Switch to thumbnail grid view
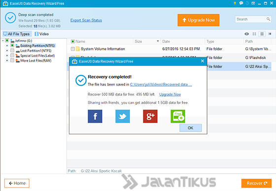The width and height of the screenshot is (276, 191). point(254,34)
